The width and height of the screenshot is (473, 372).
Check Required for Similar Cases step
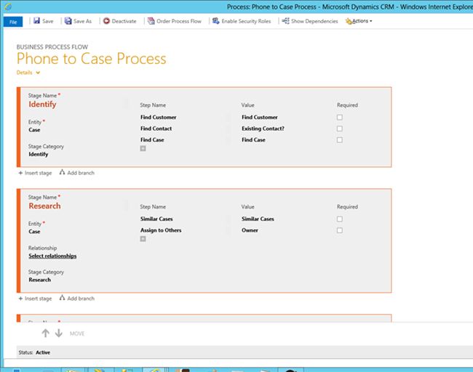[340, 219]
